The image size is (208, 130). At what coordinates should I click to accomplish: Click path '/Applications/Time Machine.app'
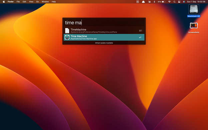point(84,39)
